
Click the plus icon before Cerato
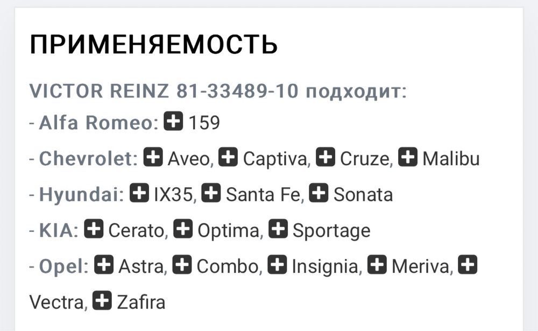click(x=94, y=230)
